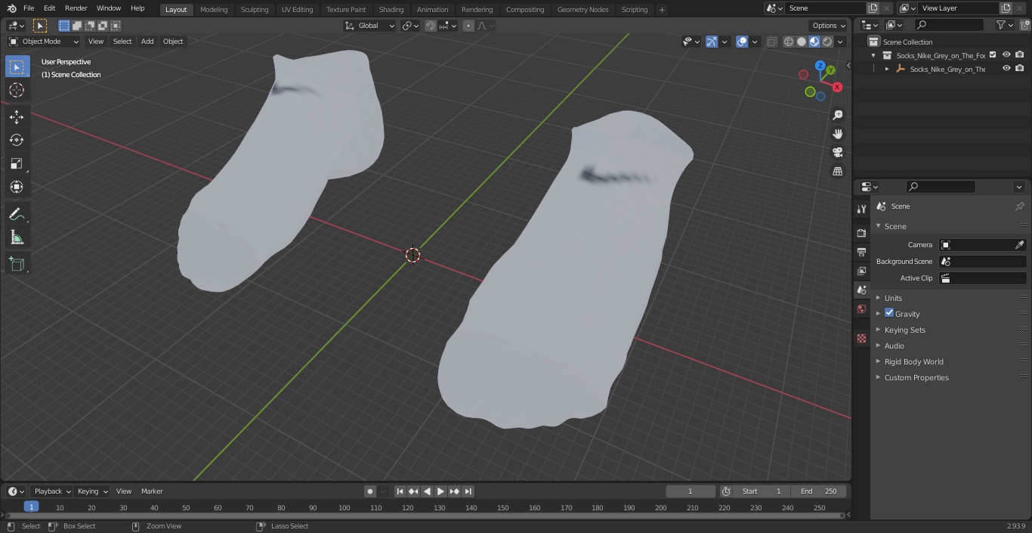Screen dimensions: 1032x533
Task: Uncheck the Socks_Nike_Grey collection exclude checkbox
Action: pyautogui.click(x=993, y=54)
